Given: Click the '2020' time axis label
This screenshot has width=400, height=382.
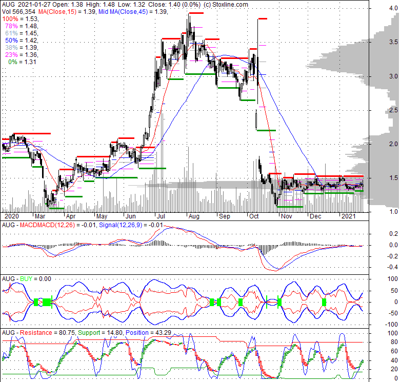Looking at the screenshot, I should [12, 216].
